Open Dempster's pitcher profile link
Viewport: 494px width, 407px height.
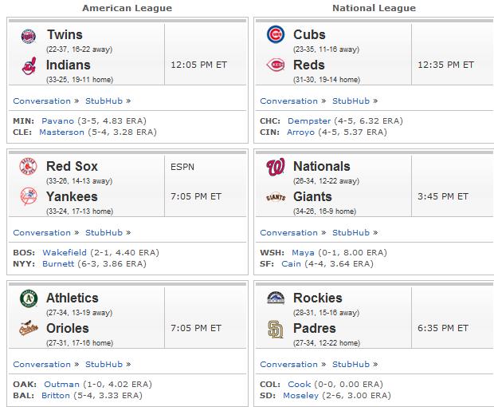(309, 121)
